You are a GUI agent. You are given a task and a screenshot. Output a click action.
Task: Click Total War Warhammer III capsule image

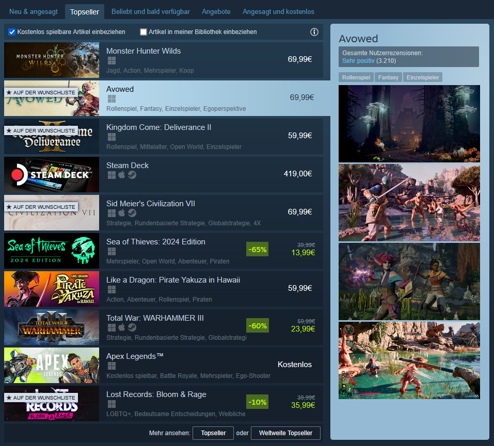pyautogui.click(x=52, y=327)
